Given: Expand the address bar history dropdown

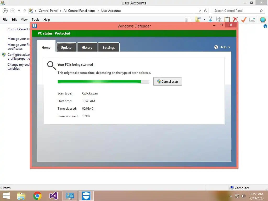Looking at the screenshot, I should tap(200, 11).
